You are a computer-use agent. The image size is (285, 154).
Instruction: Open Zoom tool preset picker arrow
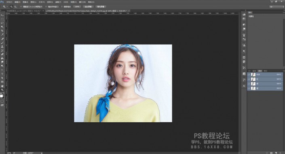click(7, 7)
